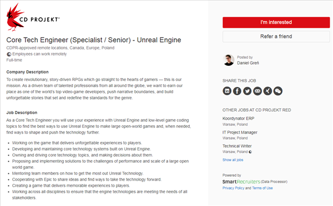Open the Koordynator ERP job listing

pyautogui.click(x=238, y=119)
